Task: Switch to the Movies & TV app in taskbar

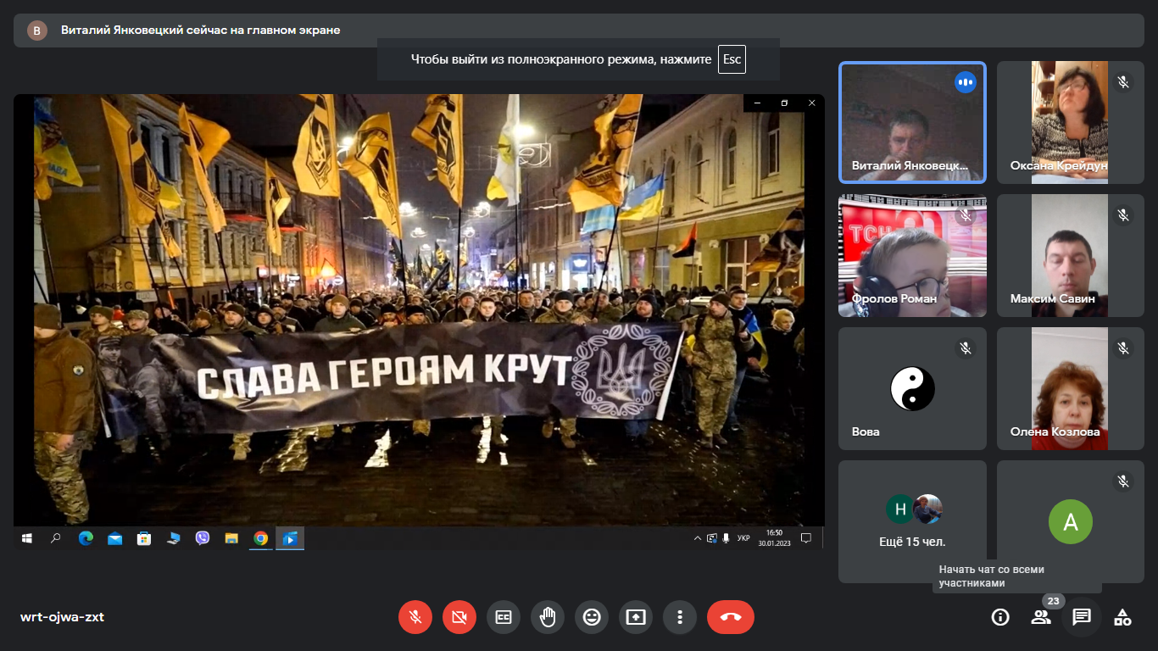Action: tap(290, 538)
